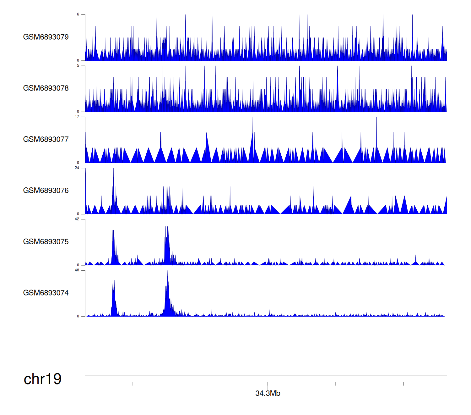Click the y-axis value 6 on GSM6893079

point(78,14)
